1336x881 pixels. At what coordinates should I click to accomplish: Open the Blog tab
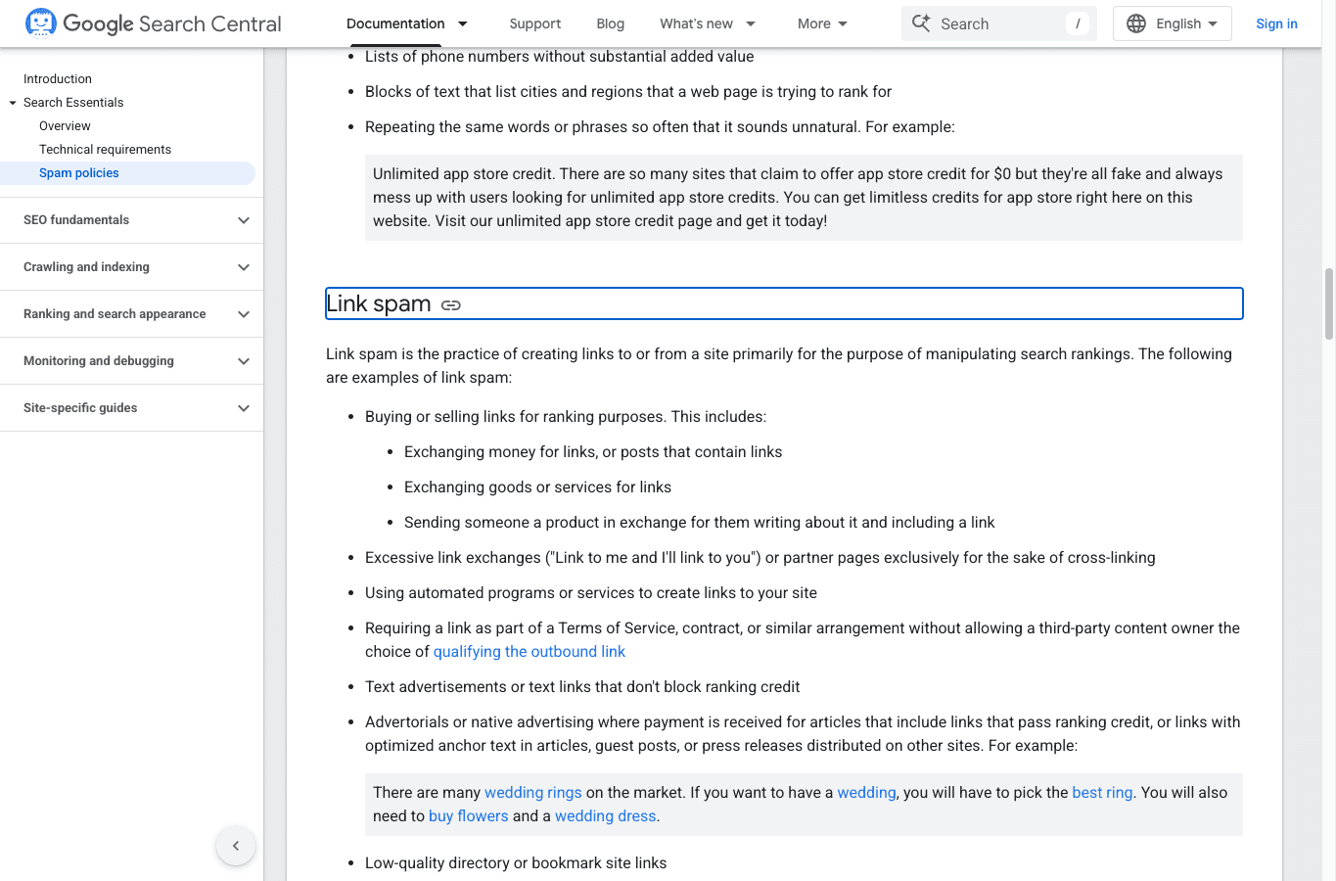611,23
